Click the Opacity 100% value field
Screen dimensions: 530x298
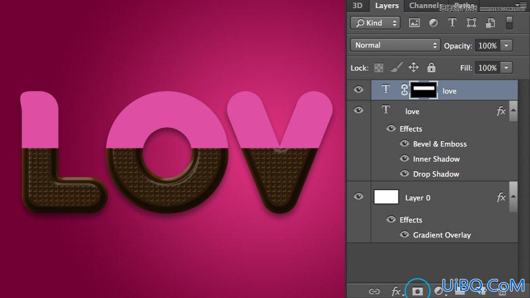point(488,46)
